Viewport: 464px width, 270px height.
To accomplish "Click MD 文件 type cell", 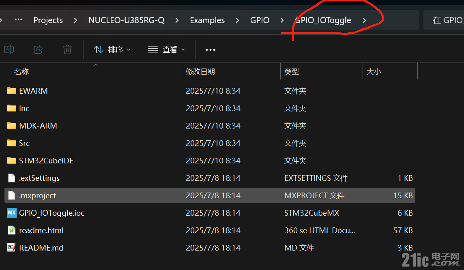I will [x=299, y=248].
